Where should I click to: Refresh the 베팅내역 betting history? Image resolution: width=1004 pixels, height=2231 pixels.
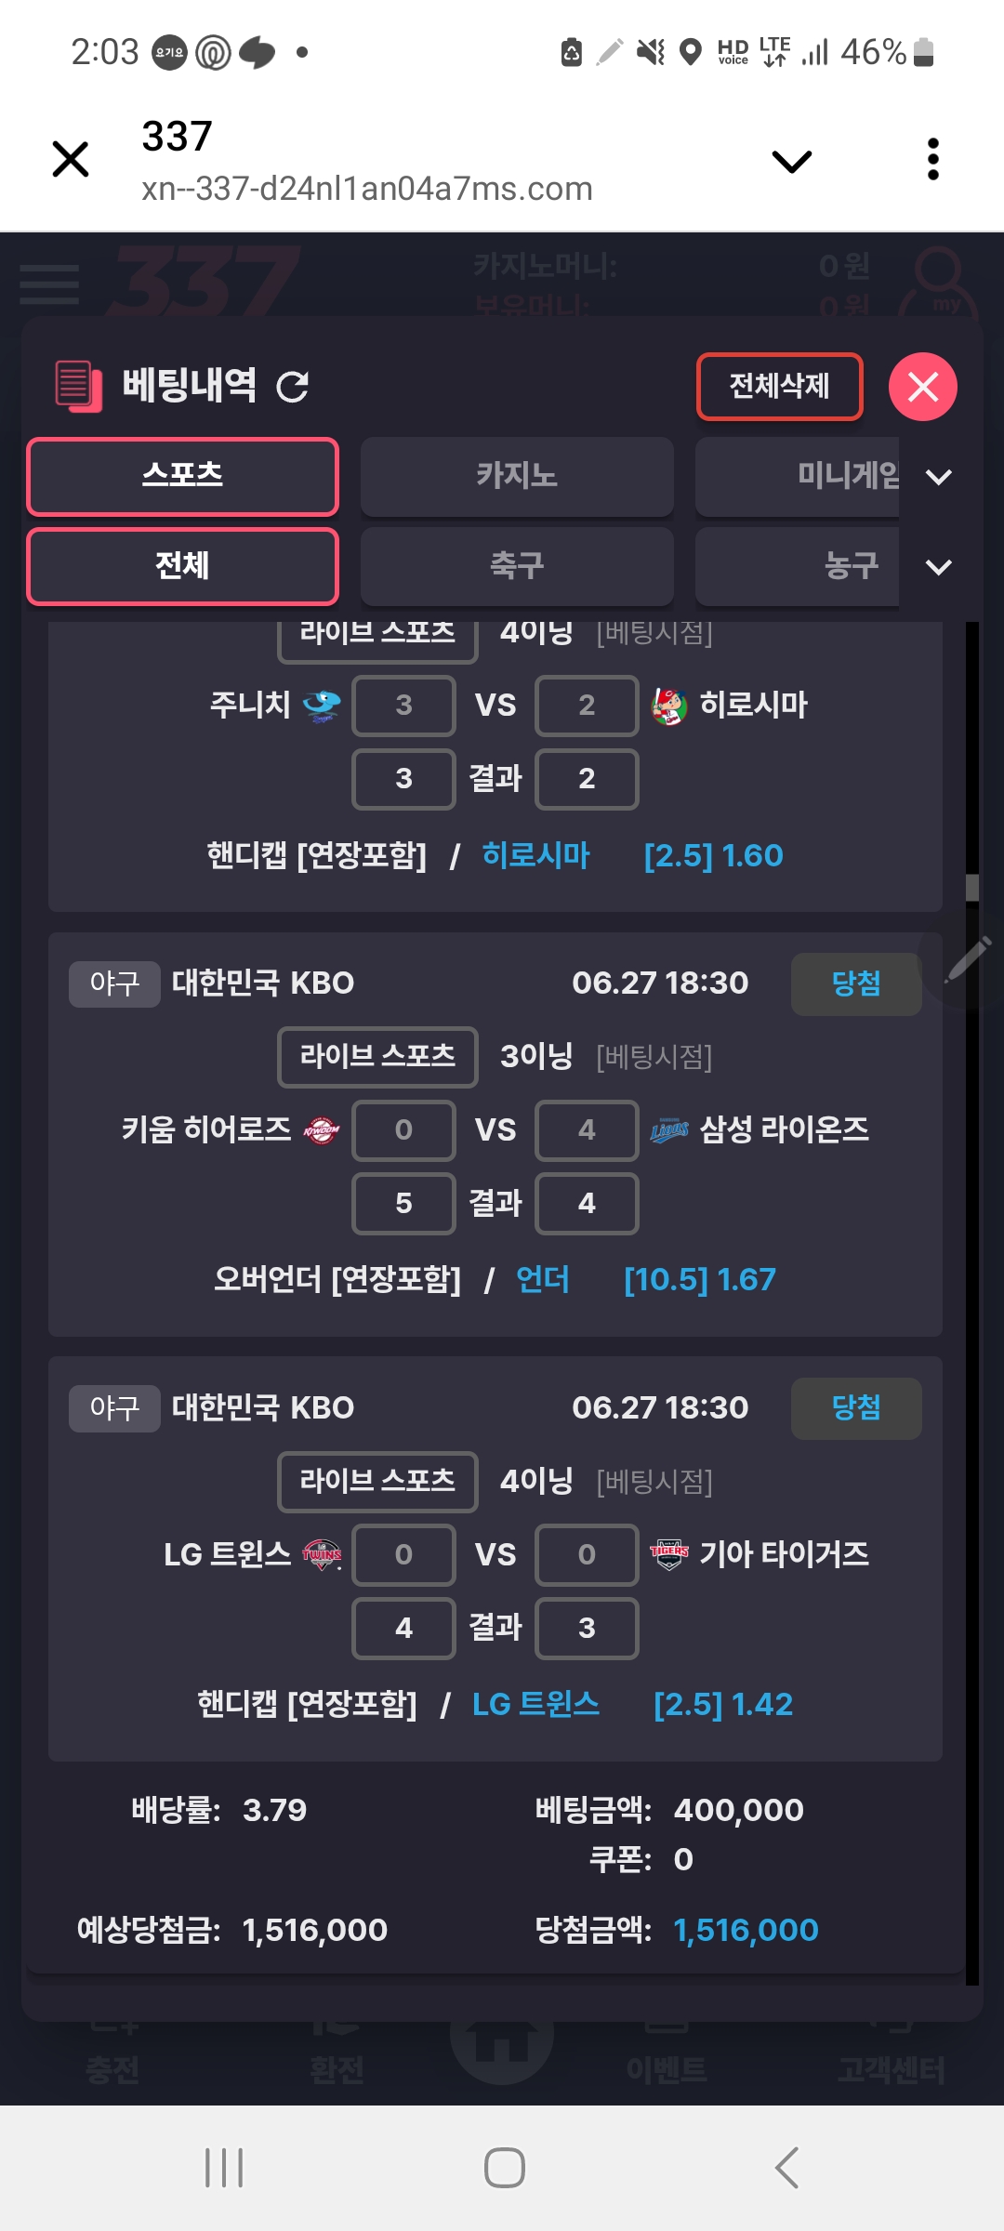(293, 387)
